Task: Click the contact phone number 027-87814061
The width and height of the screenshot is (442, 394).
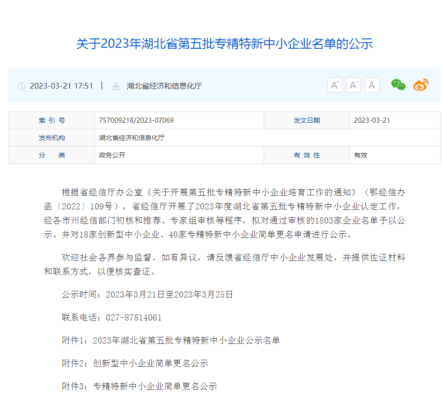Action: point(134,317)
